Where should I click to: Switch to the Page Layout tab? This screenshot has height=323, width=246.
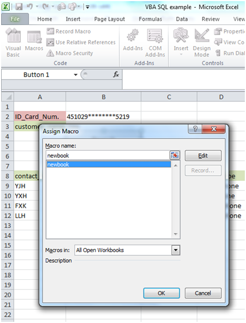coord(109,19)
